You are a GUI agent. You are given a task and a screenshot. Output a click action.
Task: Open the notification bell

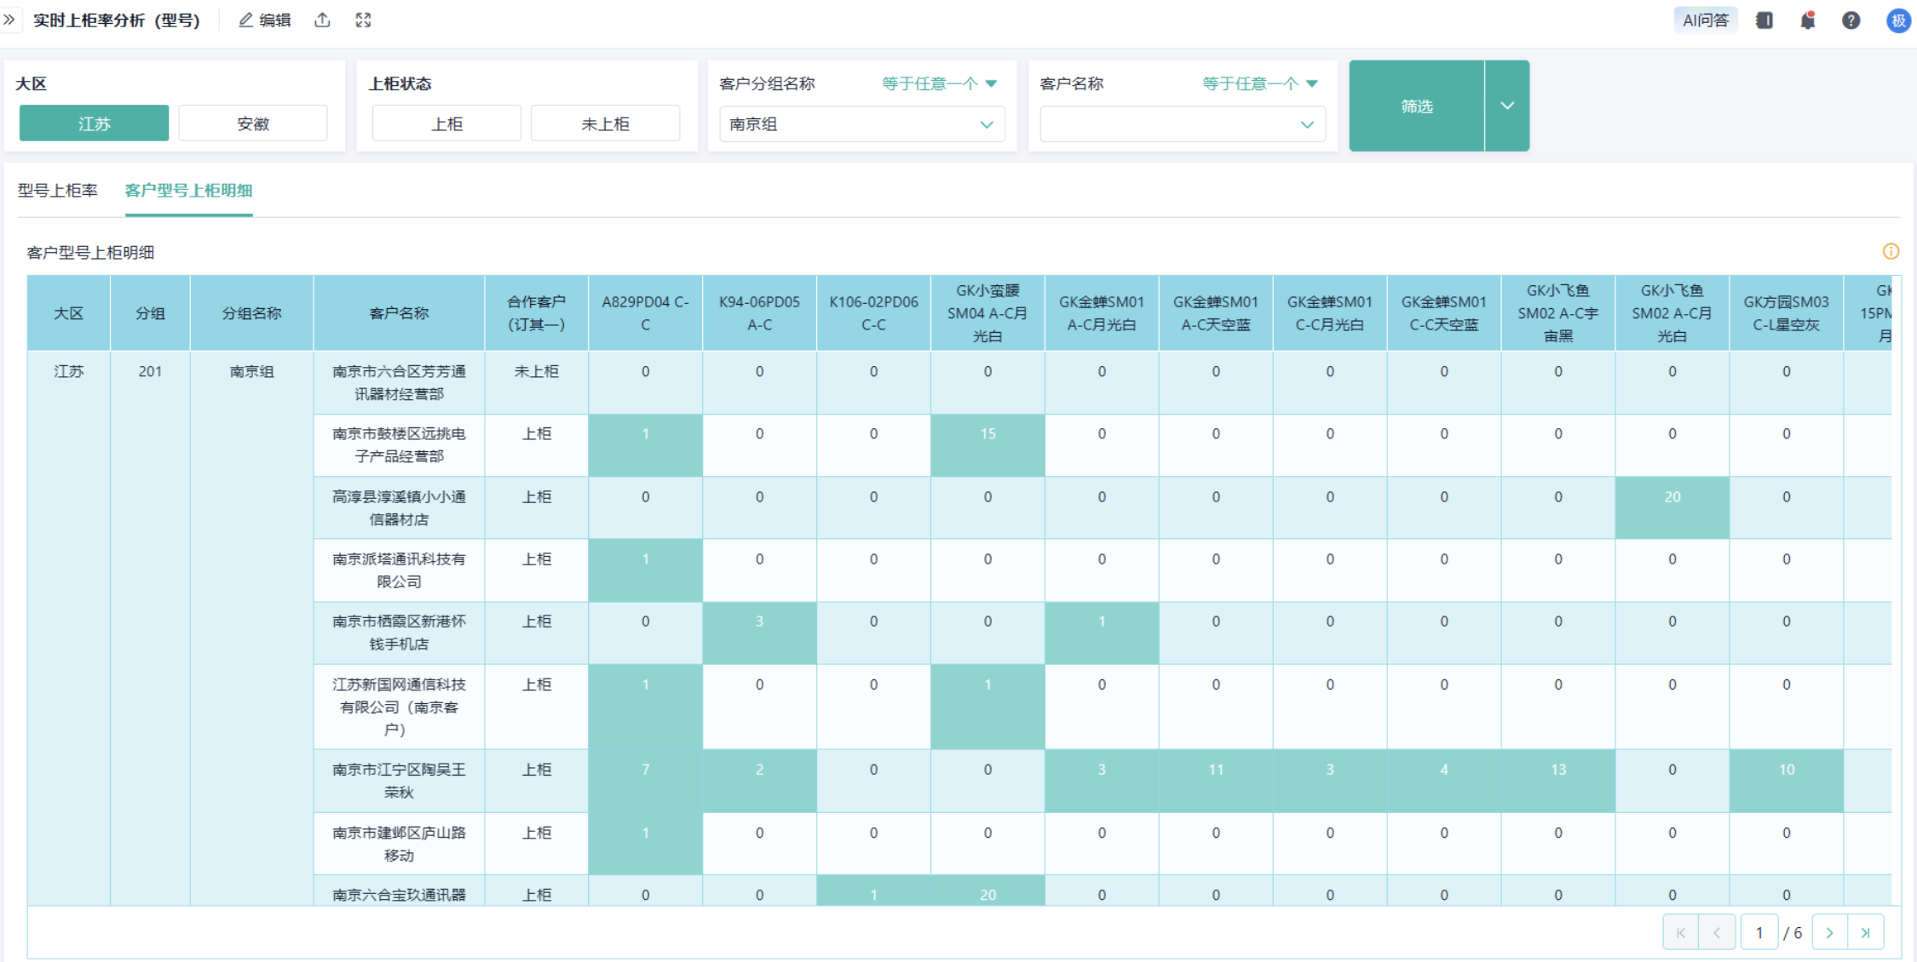[1807, 20]
